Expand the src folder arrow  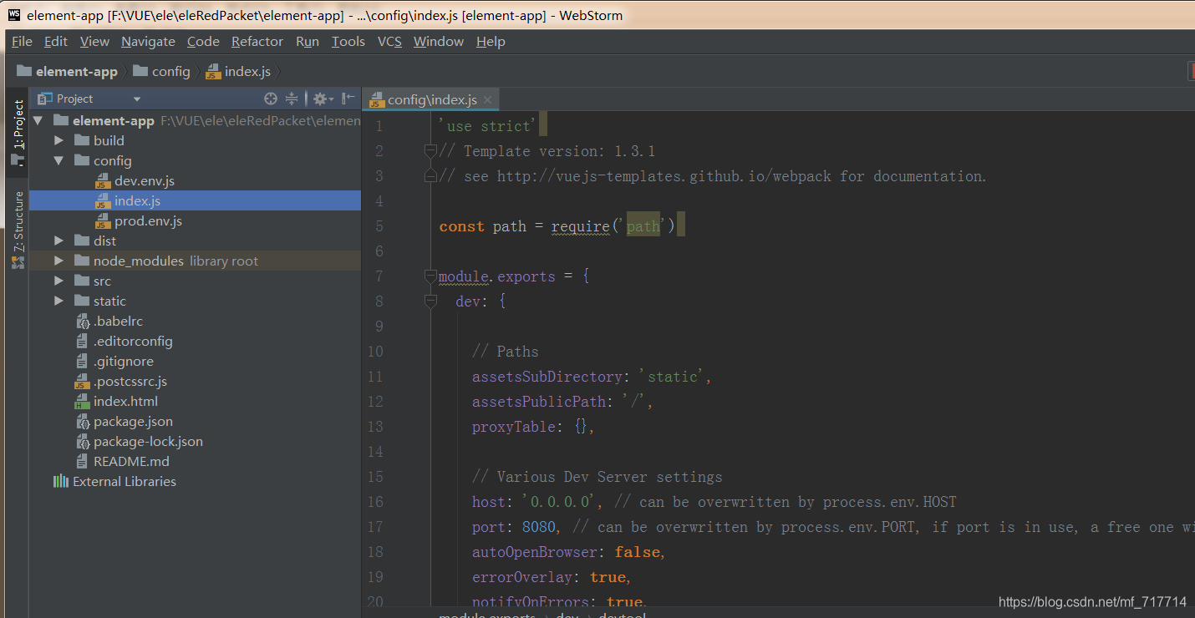point(58,281)
